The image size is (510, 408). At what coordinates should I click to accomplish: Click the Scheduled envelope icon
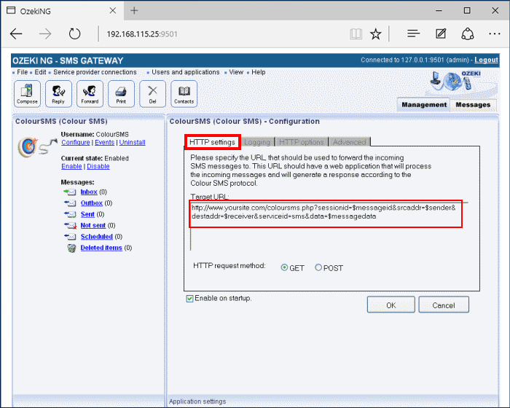pyautogui.click(x=70, y=237)
